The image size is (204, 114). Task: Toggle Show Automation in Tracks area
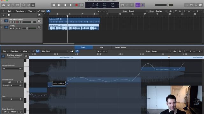pyautogui.click(x=39, y=11)
